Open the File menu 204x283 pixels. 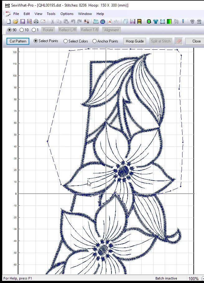click(16, 14)
